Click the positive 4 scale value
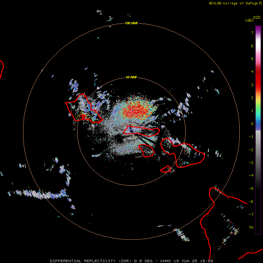The image size is (263, 263). click(x=252, y=72)
